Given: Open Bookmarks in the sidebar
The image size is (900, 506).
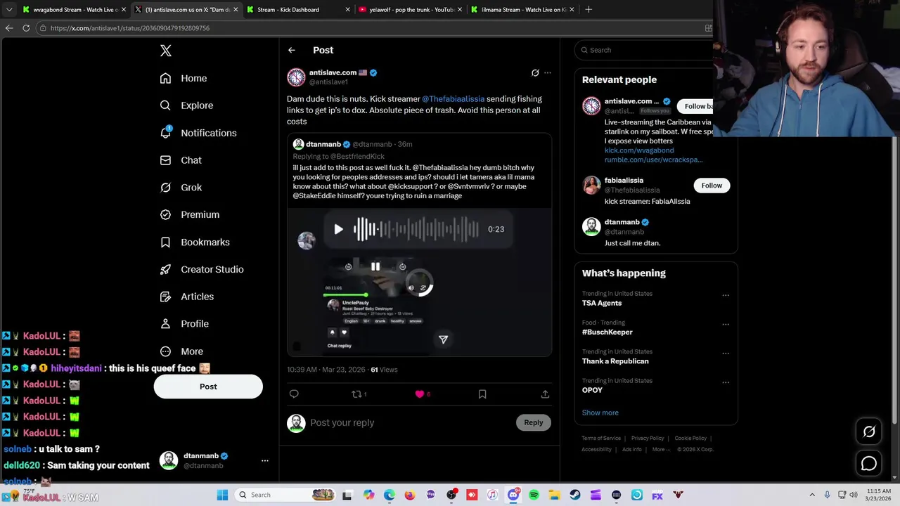Looking at the screenshot, I should (x=195, y=242).
